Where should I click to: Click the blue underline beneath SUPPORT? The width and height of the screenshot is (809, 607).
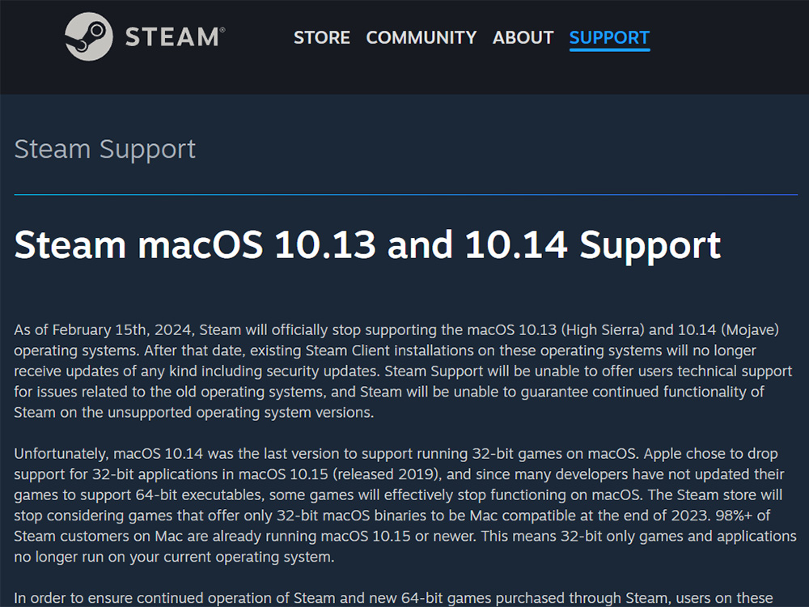point(609,50)
